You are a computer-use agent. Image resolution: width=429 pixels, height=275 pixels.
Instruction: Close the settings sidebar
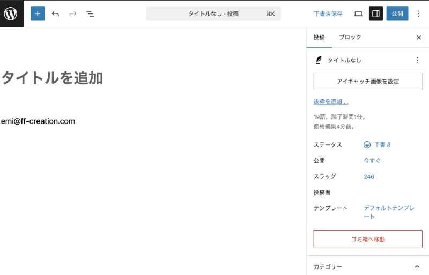point(419,38)
